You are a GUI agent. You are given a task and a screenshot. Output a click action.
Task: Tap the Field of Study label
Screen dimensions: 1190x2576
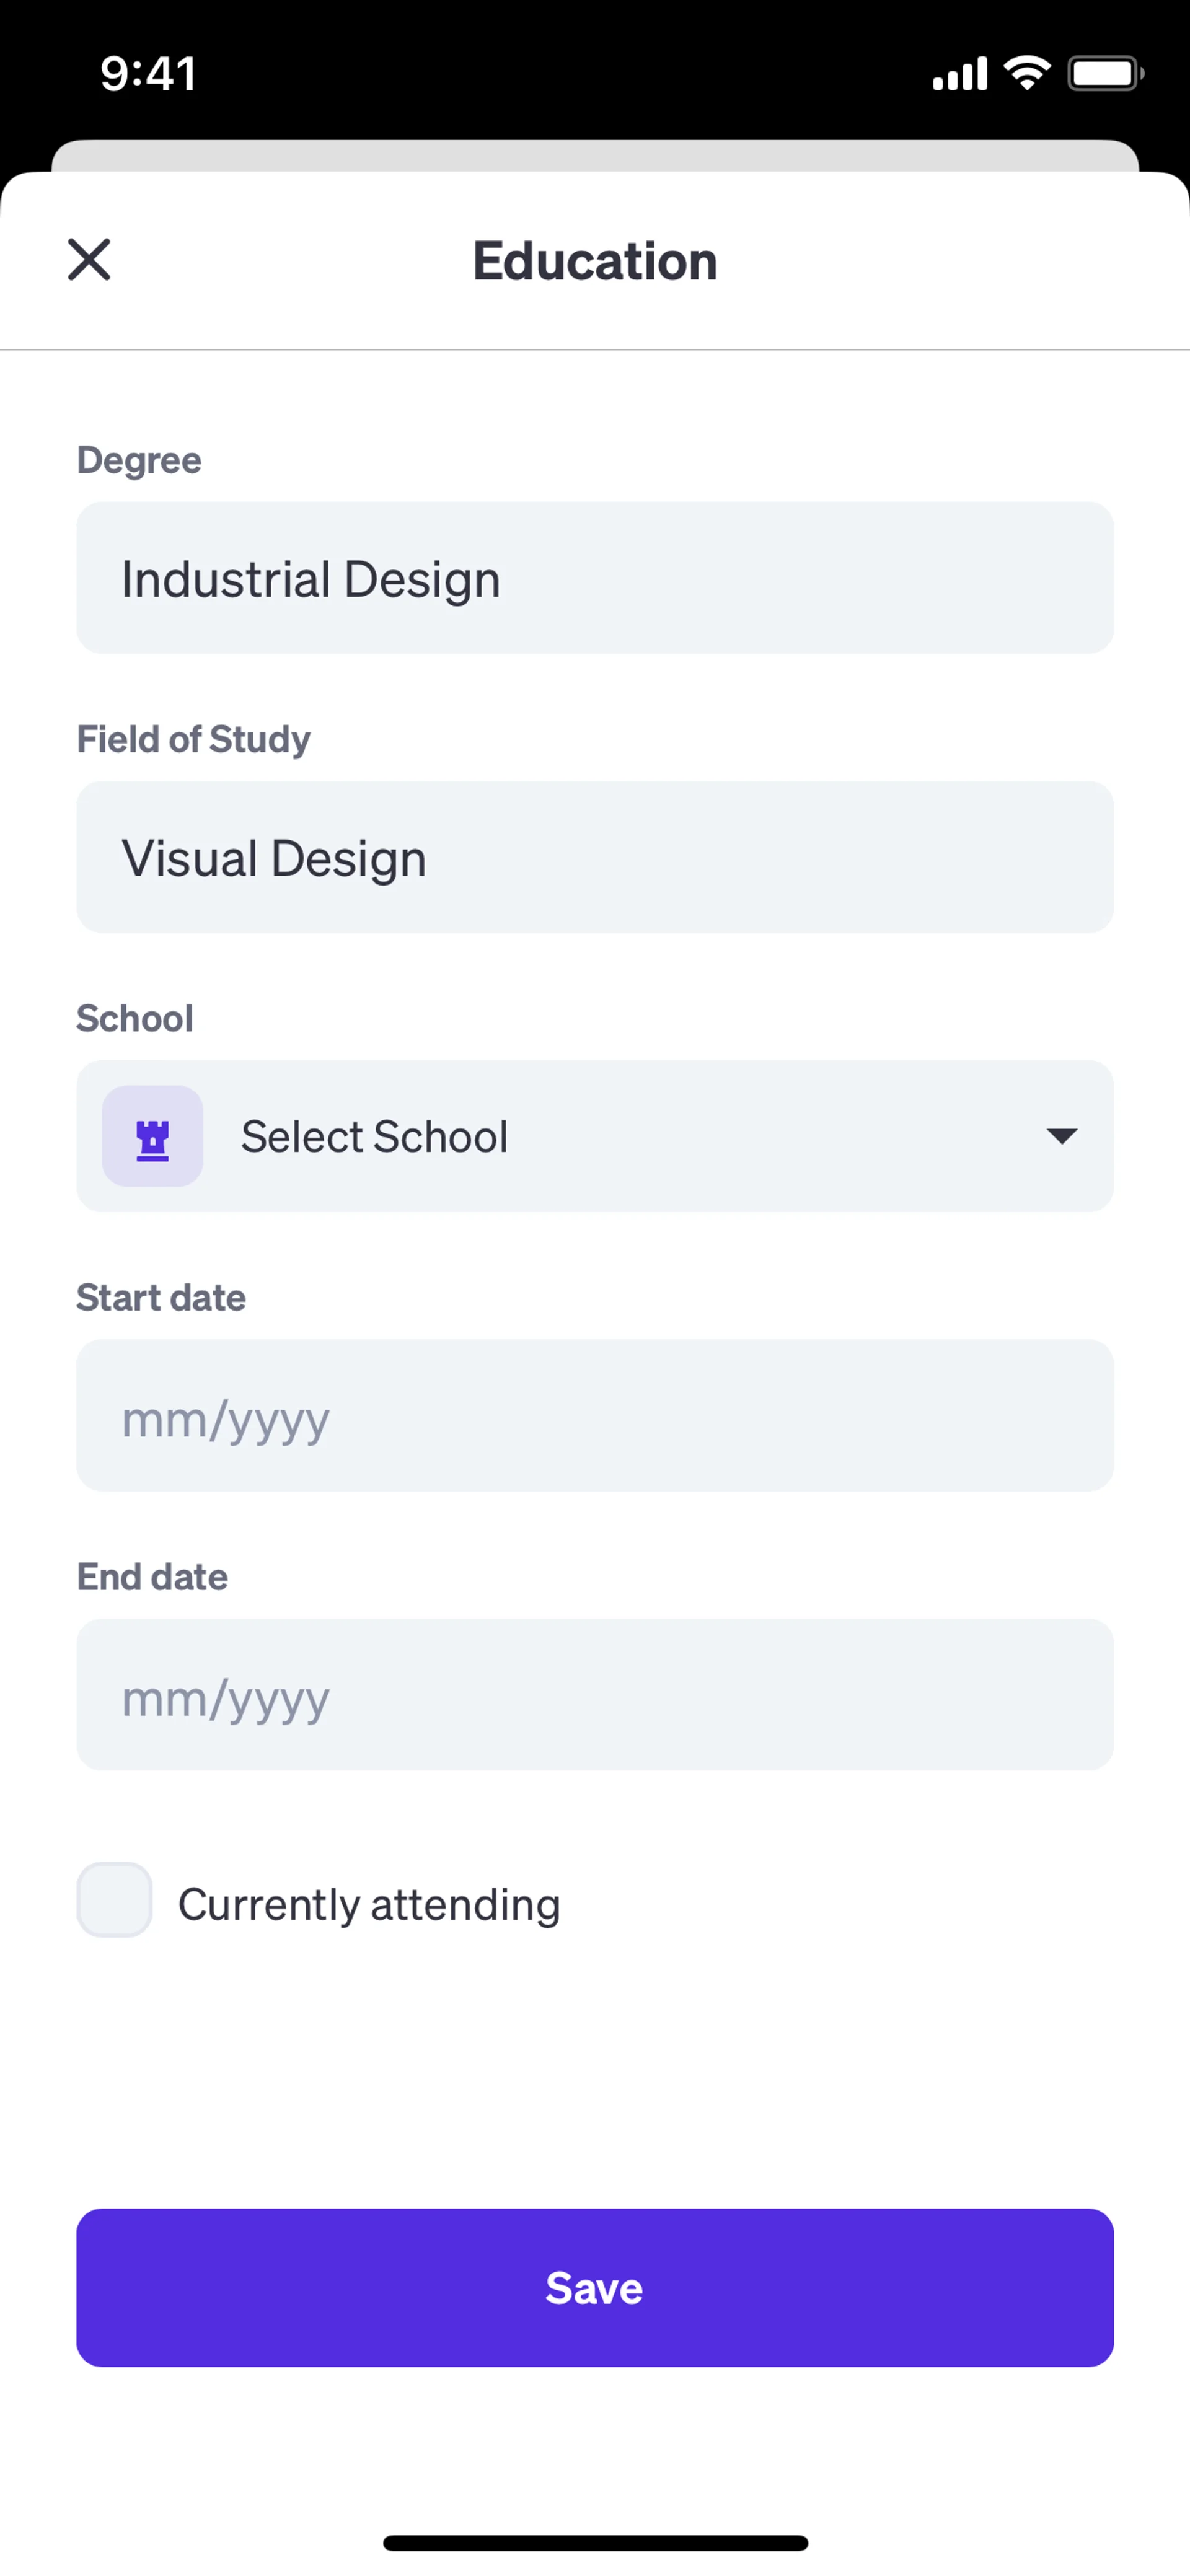point(193,740)
